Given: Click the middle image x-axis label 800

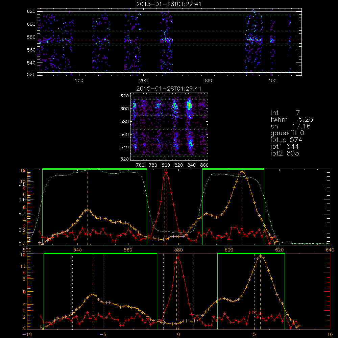Looking at the screenshot, I should (166, 165).
